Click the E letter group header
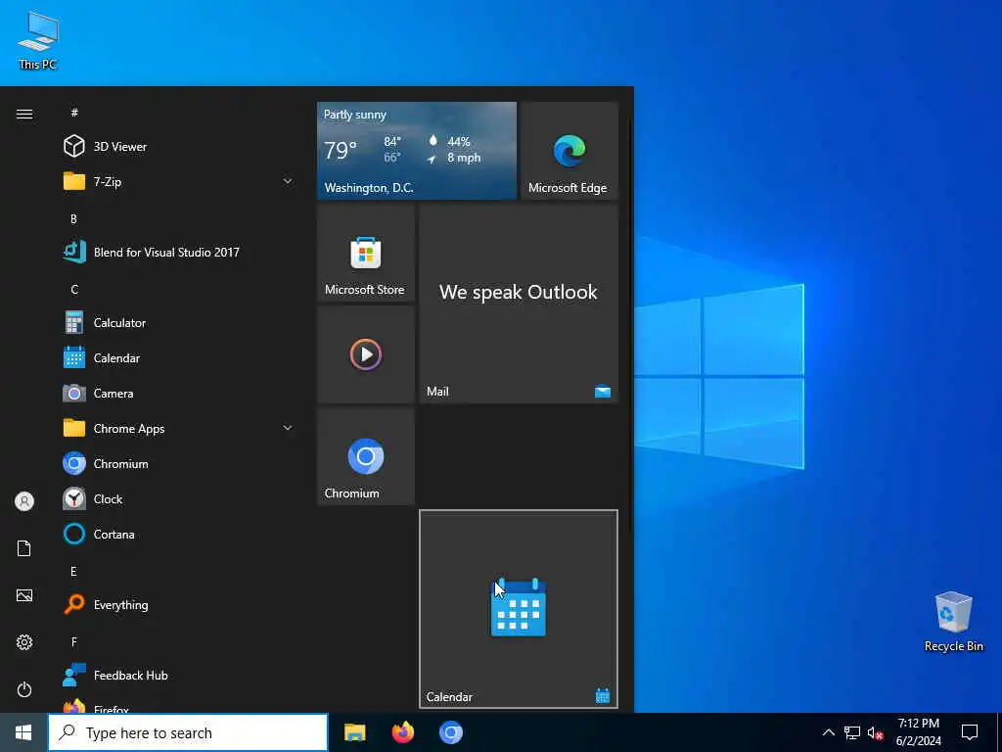Image resolution: width=1002 pixels, height=752 pixels. [73, 572]
